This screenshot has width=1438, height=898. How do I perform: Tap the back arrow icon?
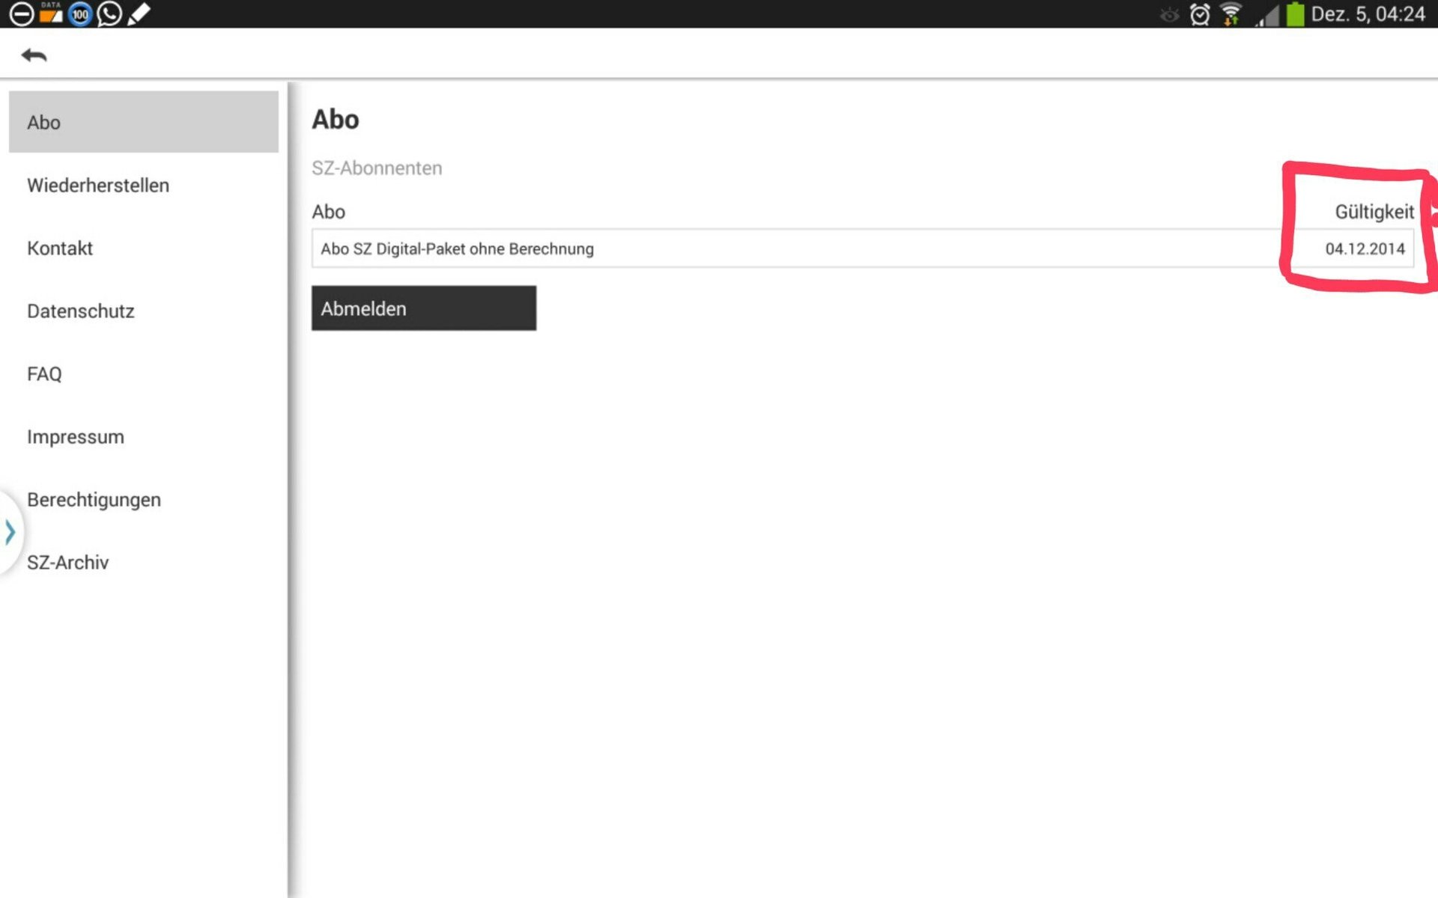34,55
